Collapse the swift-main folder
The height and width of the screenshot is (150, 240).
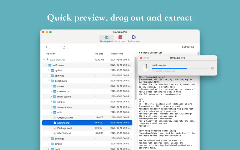(46, 65)
